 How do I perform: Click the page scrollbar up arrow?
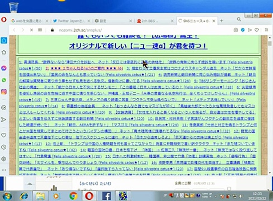pos(270,37)
